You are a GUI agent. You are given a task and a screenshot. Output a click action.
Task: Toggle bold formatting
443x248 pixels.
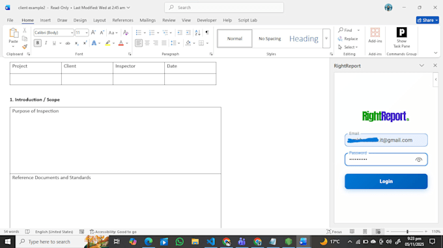point(37,43)
